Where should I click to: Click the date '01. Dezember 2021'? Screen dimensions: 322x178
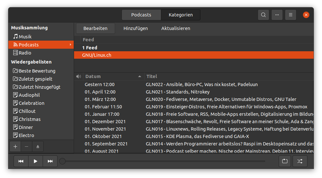[105, 122]
